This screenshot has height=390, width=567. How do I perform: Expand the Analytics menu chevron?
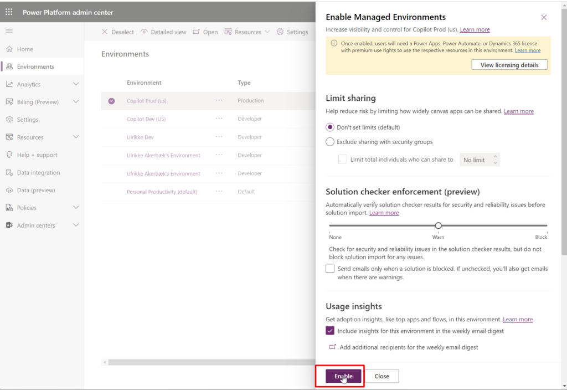pos(76,84)
